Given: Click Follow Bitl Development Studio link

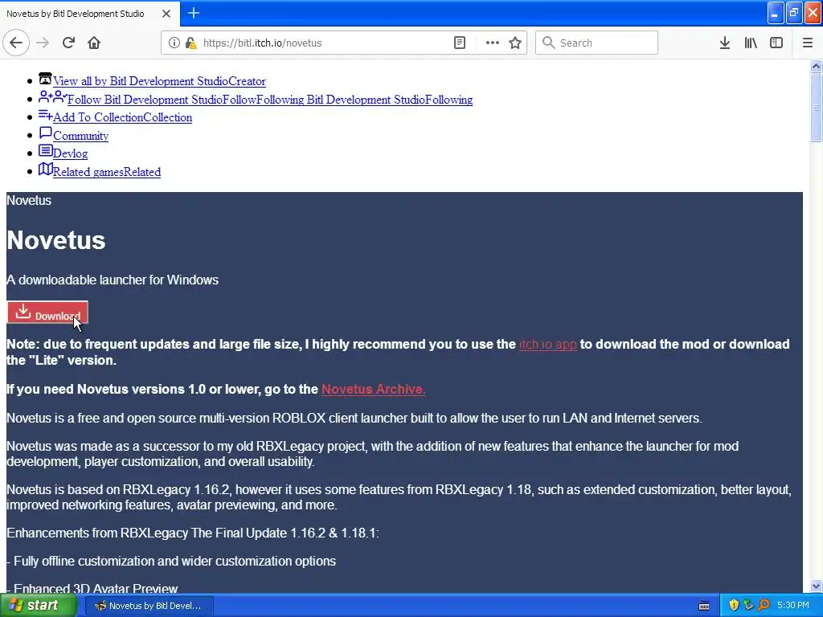Looking at the screenshot, I should 270,100.
